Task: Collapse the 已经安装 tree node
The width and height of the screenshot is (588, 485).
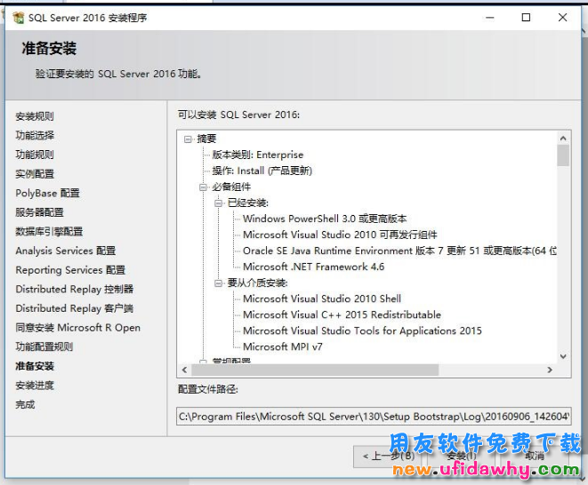Action: [219, 203]
